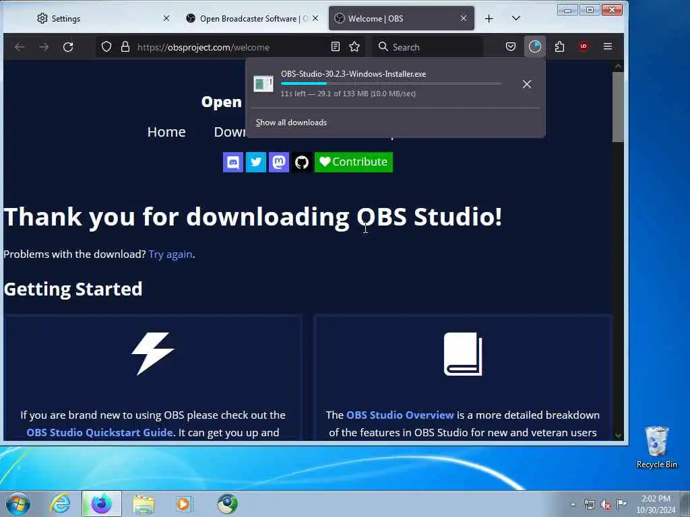Click the scrollbar up arrow
This screenshot has height=517, width=690.
click(x=618, y=66)
